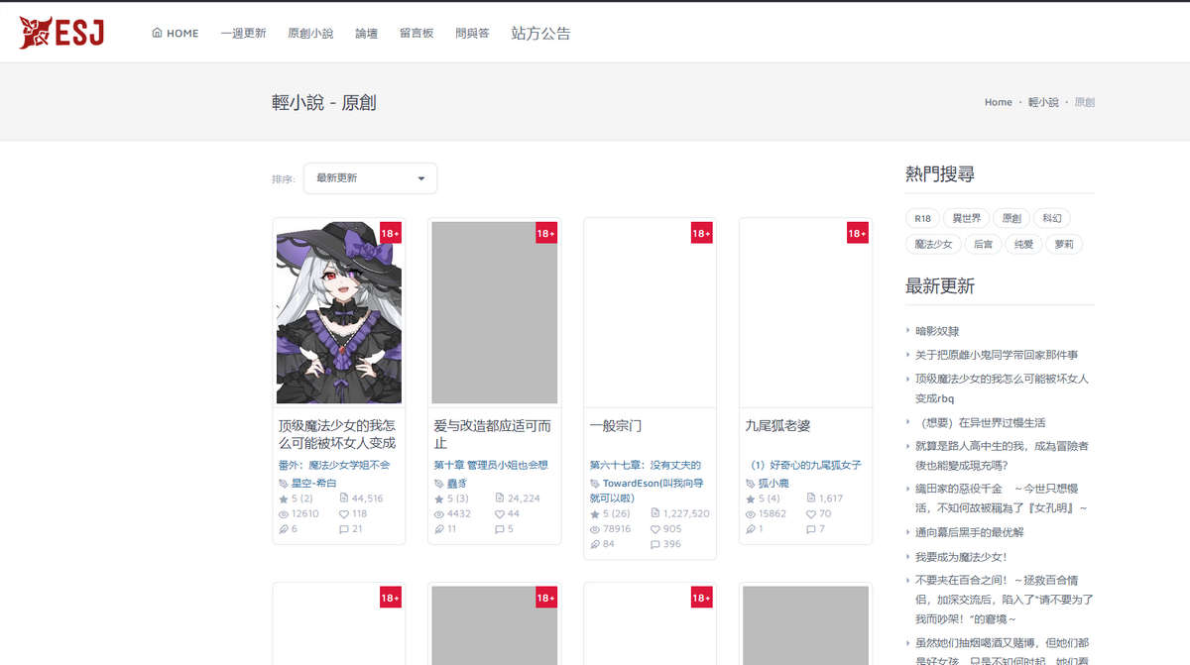Click the eye icon showing 15862

pos(750,514)
